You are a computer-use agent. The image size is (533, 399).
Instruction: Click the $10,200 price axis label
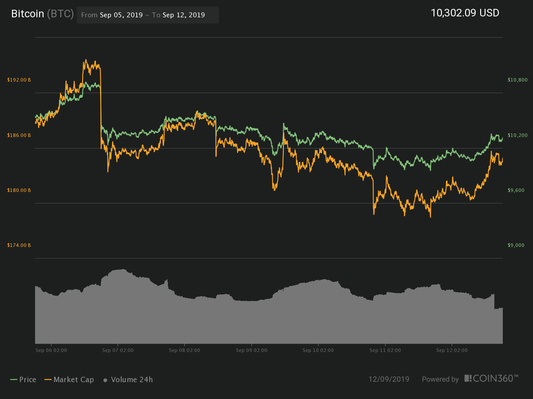pyautogui.click(x=517, y=135)
